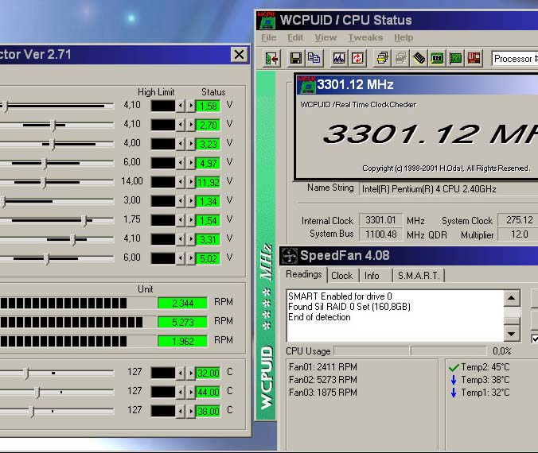
Task: Click log line 'Found SiI RAID 0 Set (160,8GB)'
Action: point(349,307)
